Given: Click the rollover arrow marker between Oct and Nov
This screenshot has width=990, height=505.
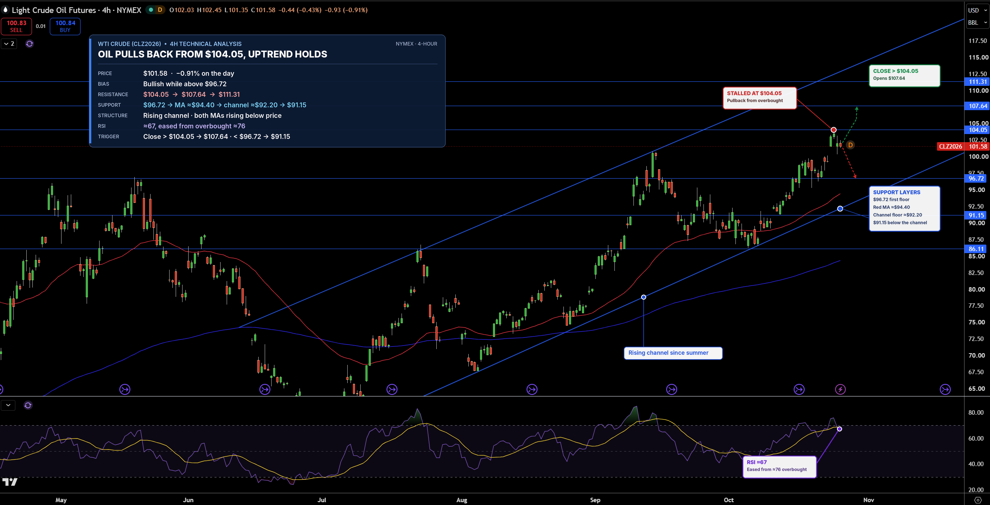Looking at the screenshot, I should coord(799,390).
